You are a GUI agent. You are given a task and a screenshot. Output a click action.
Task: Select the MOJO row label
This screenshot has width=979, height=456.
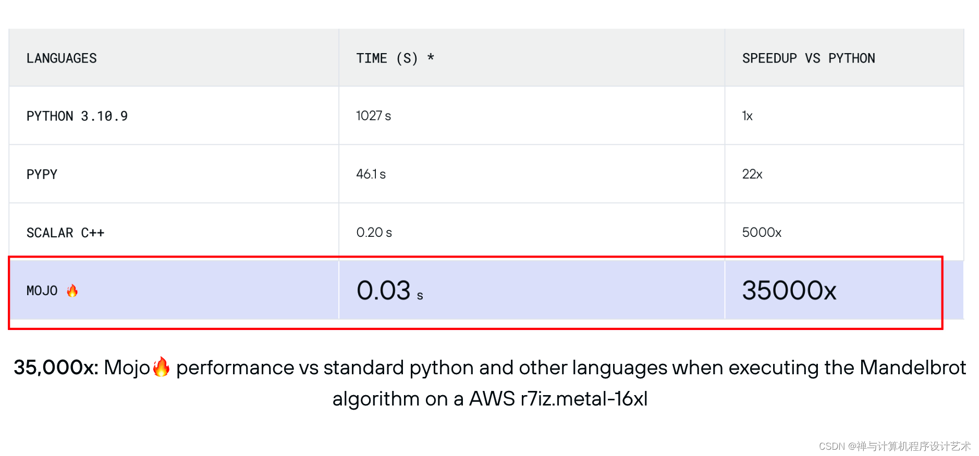pyautogui.click(x=42, y=290)
